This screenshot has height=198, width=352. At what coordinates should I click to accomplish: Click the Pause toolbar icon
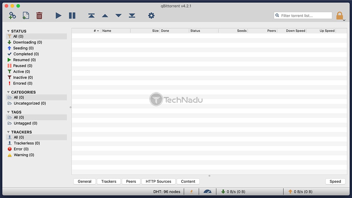[72, 16]
